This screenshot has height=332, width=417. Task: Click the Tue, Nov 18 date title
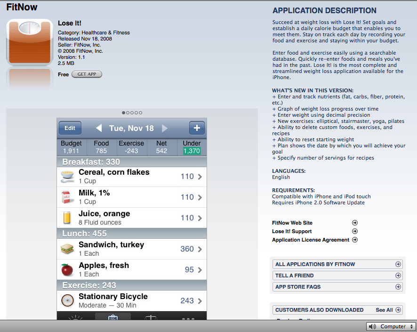click(x=131, y=128)
